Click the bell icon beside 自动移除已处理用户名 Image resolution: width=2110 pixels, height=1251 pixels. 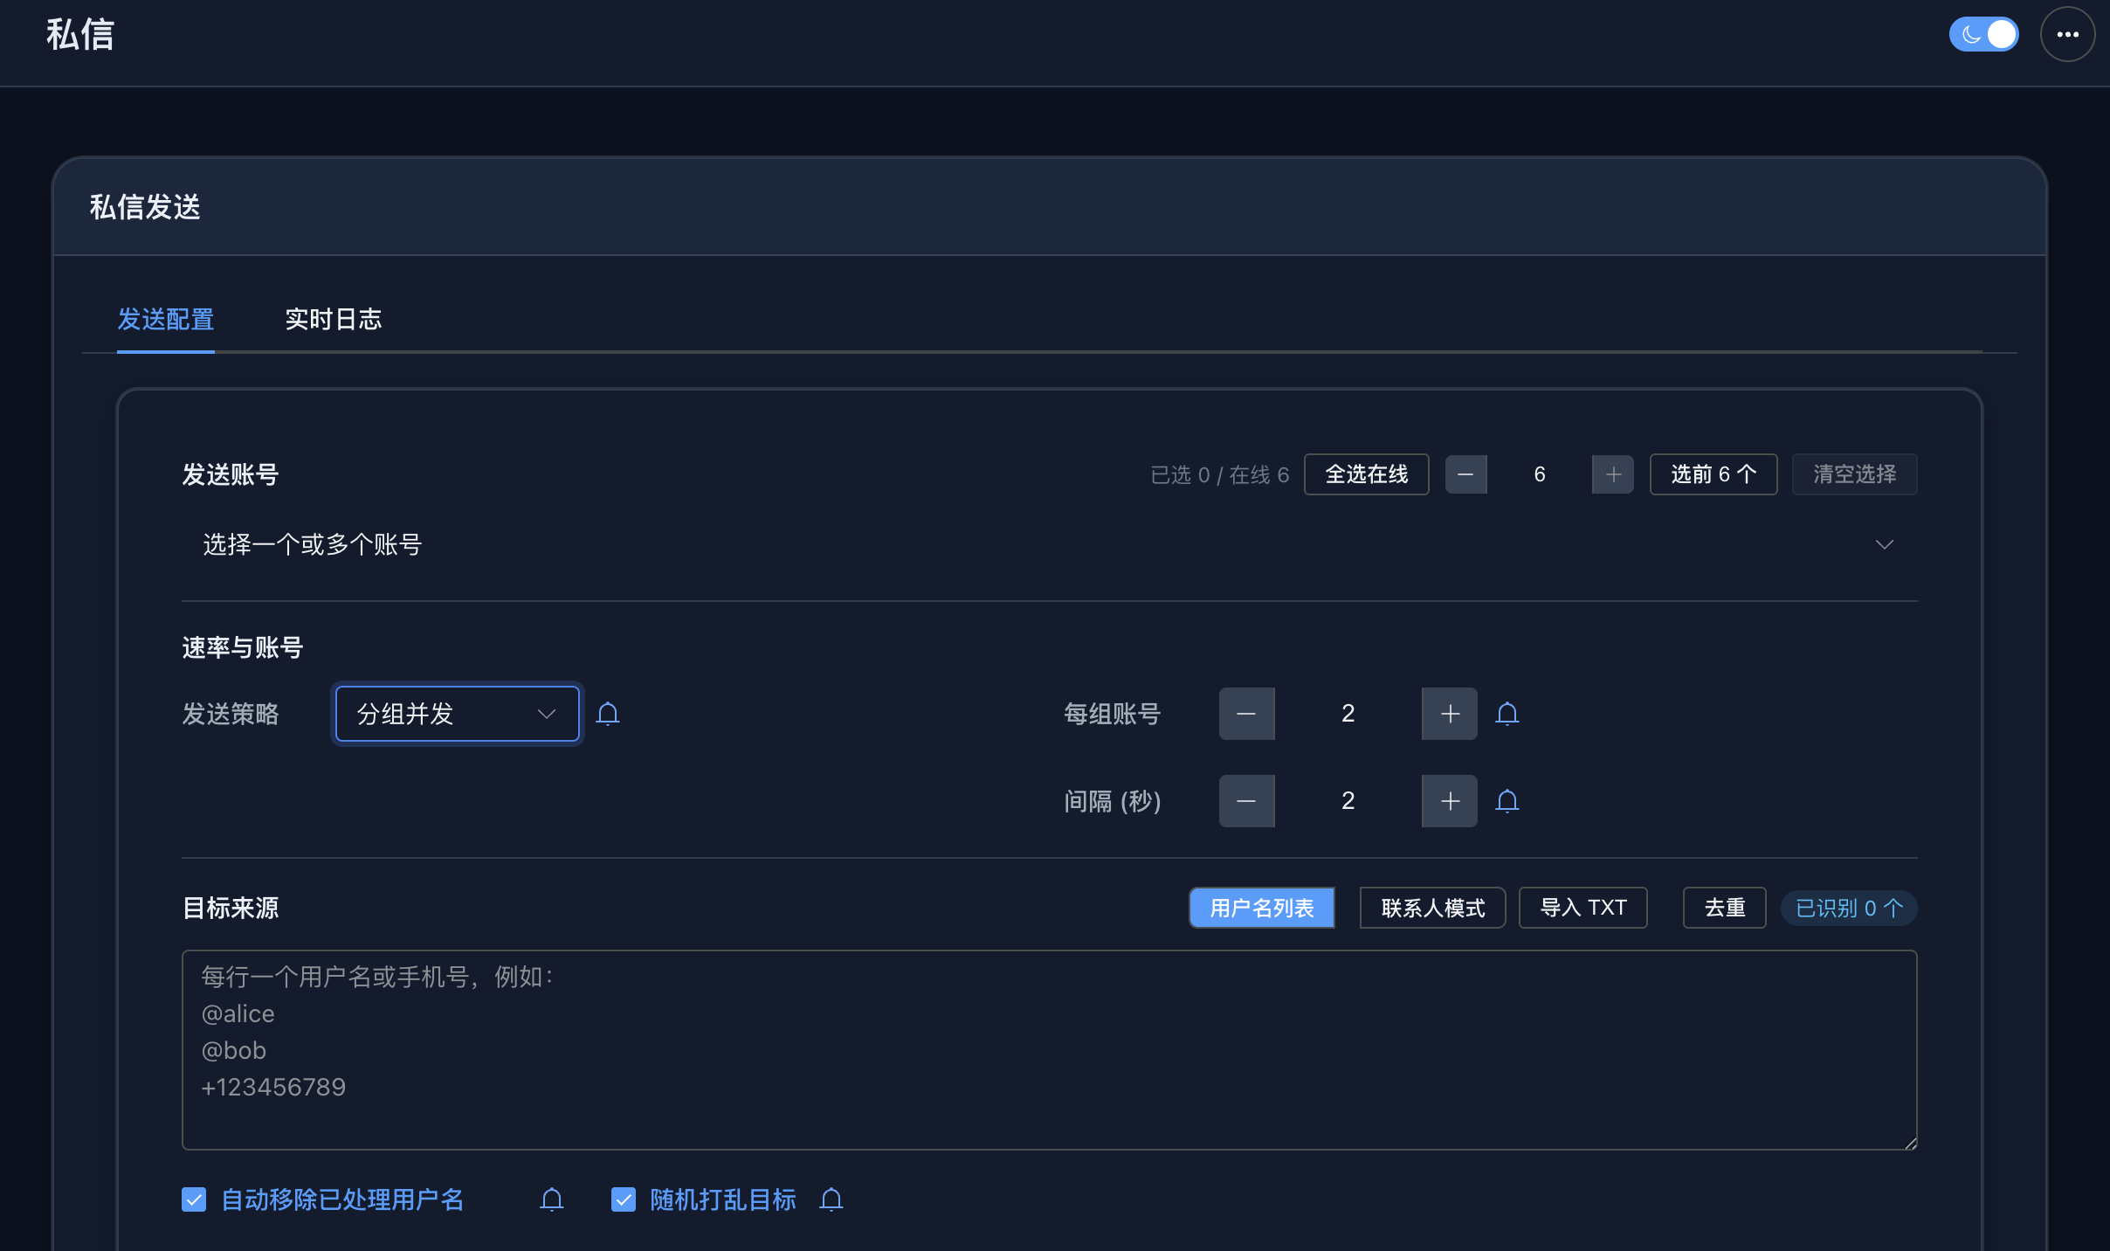pyautogui.click(x=552, y=1199)
